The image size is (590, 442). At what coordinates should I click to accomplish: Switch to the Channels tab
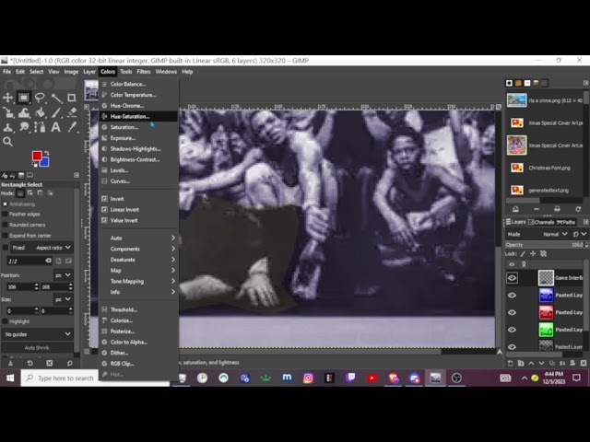tap(541, 222)
